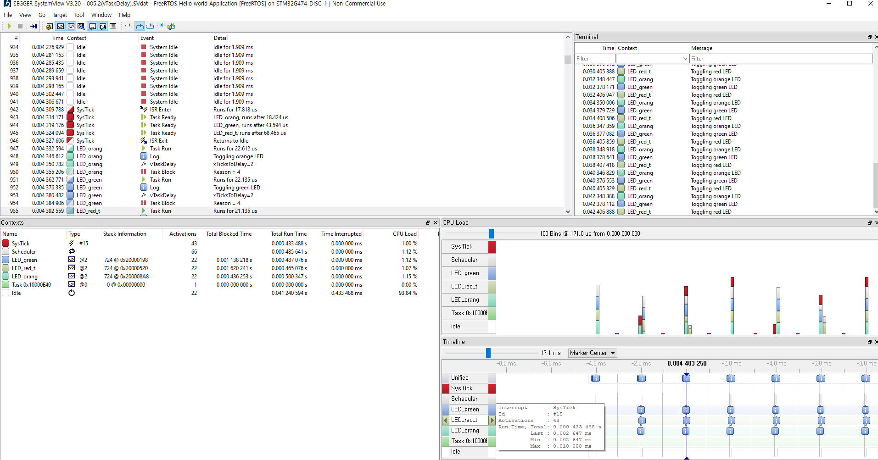Select the Unified label in Timeline
878x460 pixels.
[x=460, y=377]
